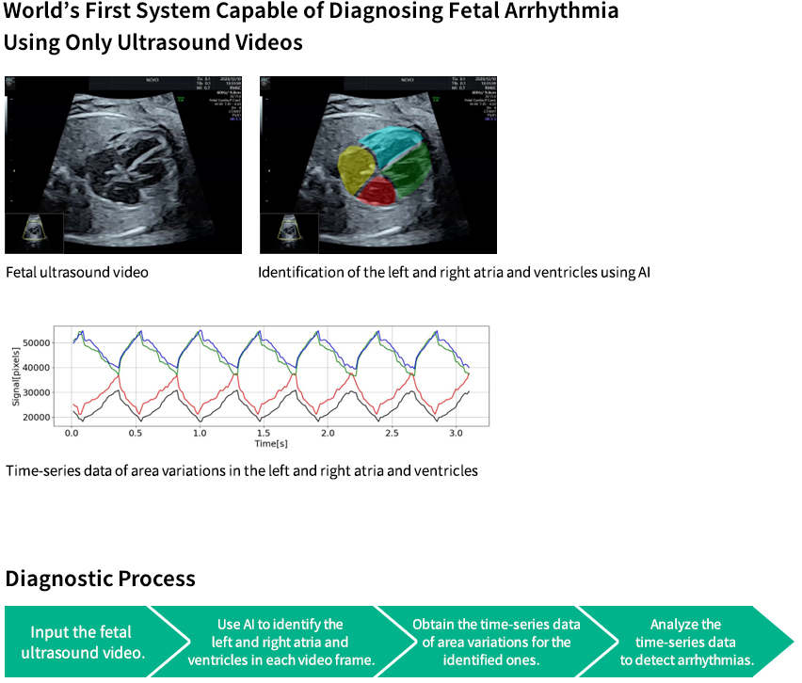Click the fetal ultrasound video thumbnail
This screenshot has height=683, width=802.
[122, 165]
